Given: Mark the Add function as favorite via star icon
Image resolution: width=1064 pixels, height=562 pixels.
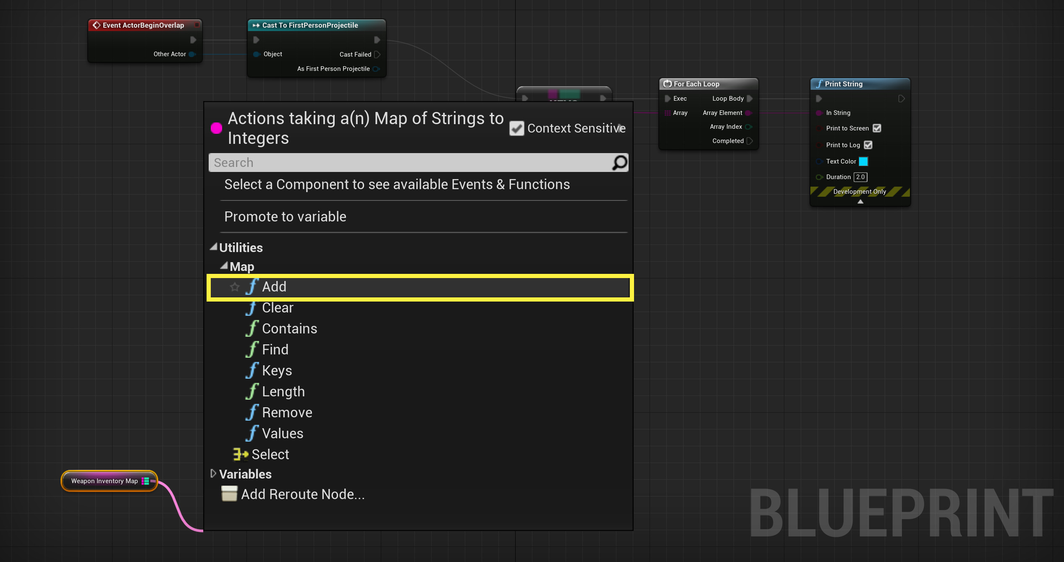Looking at the screenshot, I should point(235,287).
